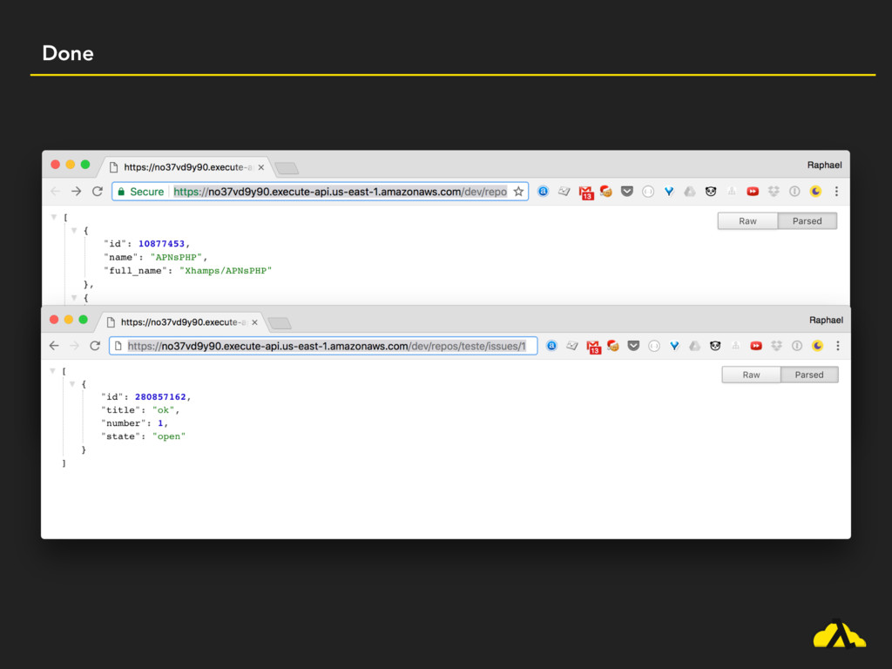Open the Chrome menu in the lower window

tap(838, 346)
